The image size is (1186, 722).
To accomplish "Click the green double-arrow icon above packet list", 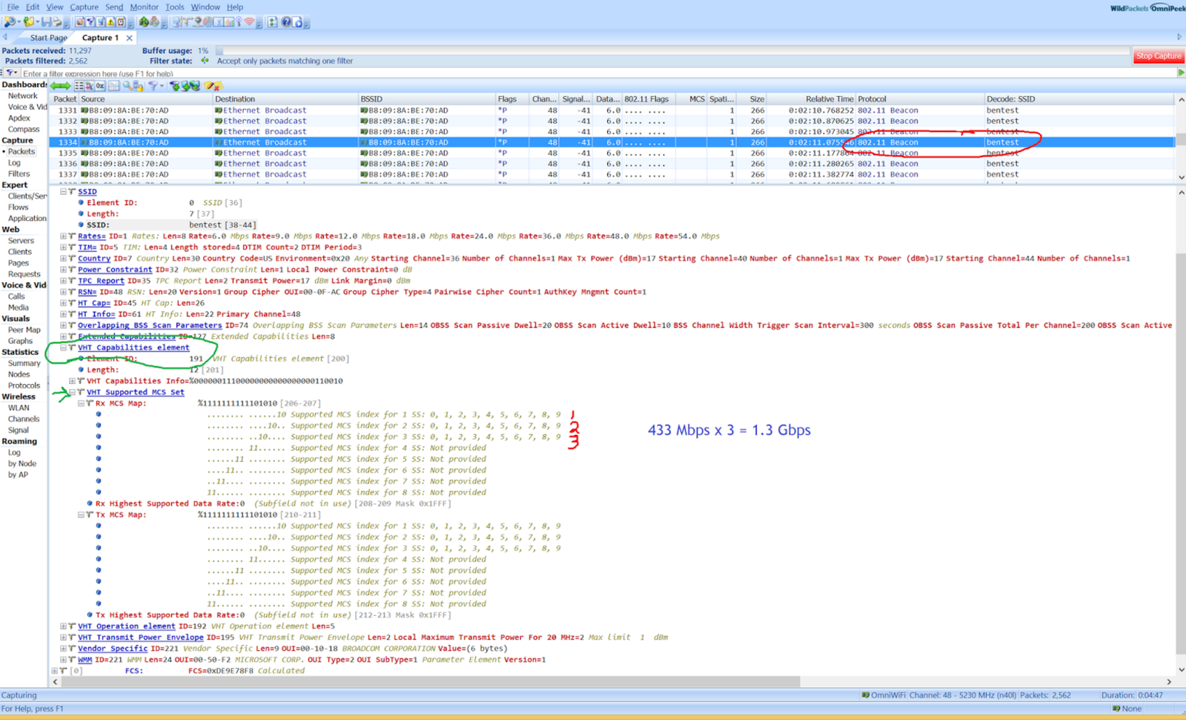I will pyautogui.click(x=61, y=86).
